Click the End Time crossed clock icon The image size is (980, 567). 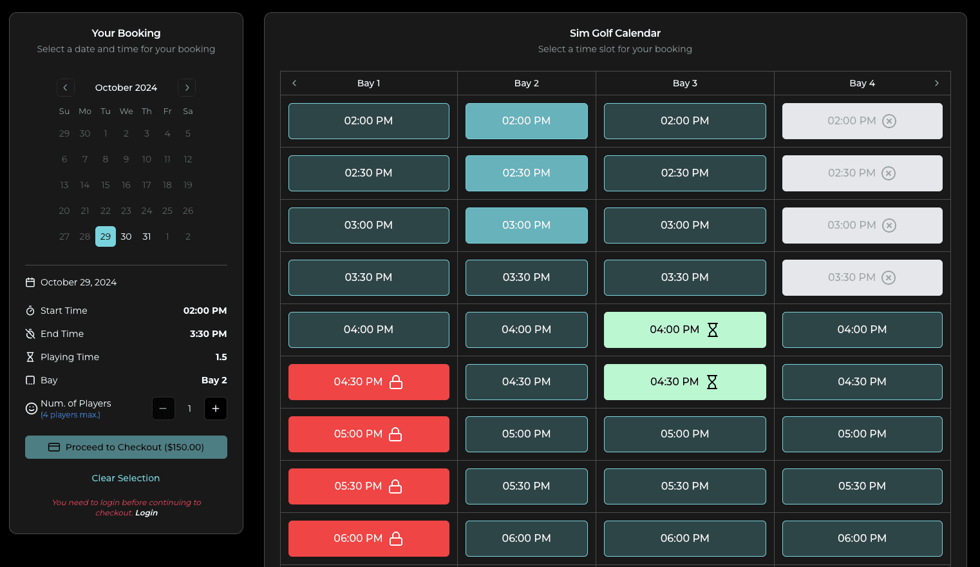point(30,334)
